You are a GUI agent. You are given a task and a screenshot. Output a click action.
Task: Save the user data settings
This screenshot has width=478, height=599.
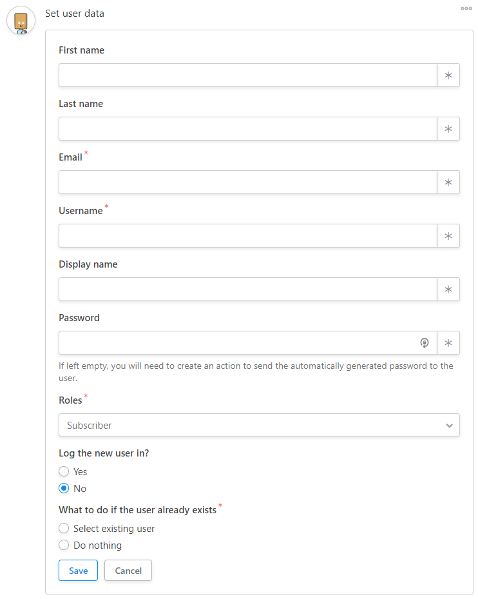pos(78,571)
